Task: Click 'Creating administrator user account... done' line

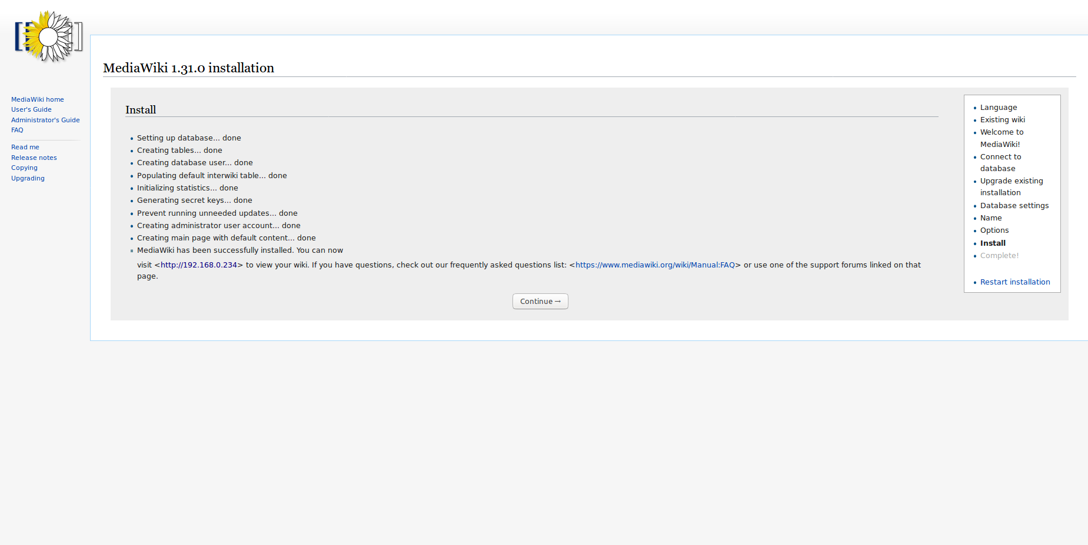Action: (x=219, y=226)
